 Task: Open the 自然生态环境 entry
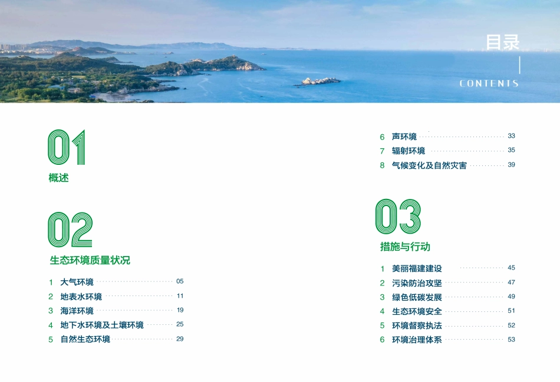pyautogui.click(x=85, y=339)
